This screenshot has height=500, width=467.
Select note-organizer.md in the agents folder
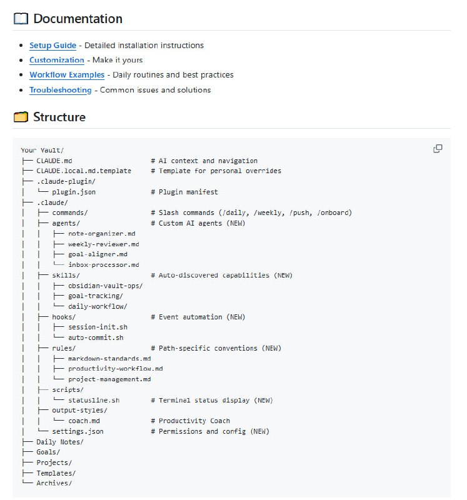click(x=101, y=234)
